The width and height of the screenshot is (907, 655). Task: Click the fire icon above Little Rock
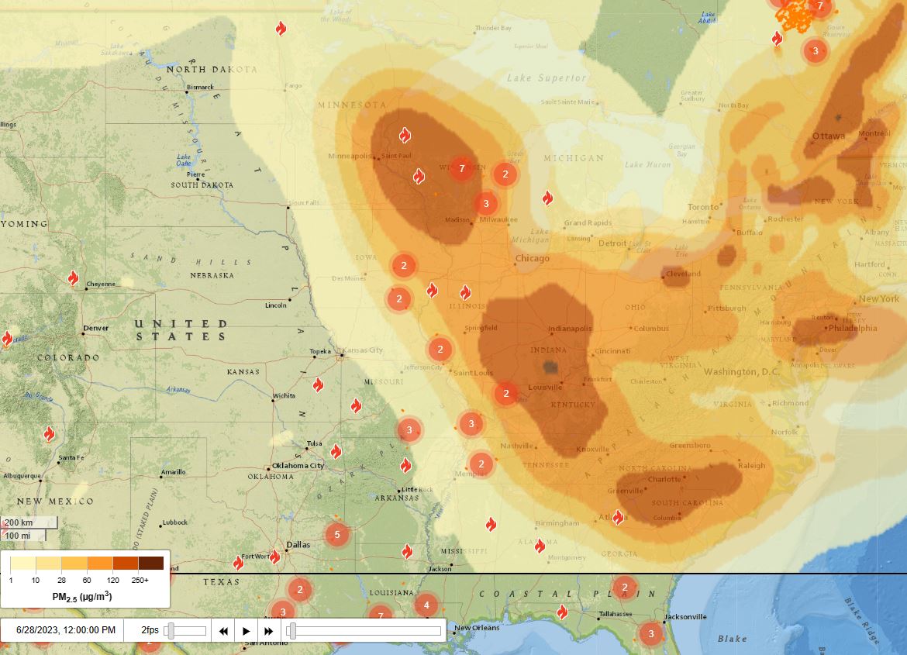tap(405, 465)
